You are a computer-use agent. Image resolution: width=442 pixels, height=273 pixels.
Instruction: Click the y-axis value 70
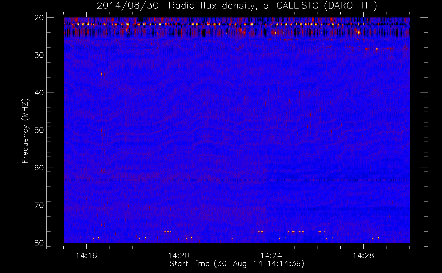(39, 205)
